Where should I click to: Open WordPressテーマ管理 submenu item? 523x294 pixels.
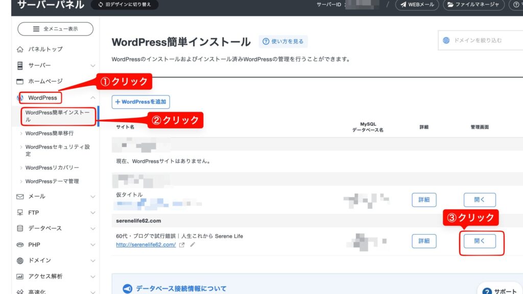52,181
